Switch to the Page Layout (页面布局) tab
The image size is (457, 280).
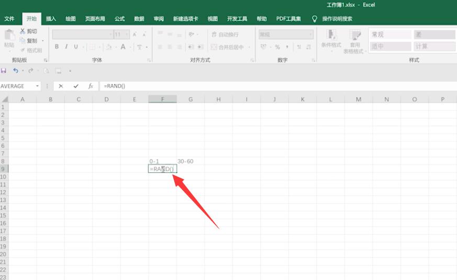pyautogui.click(x=95, y=19)
